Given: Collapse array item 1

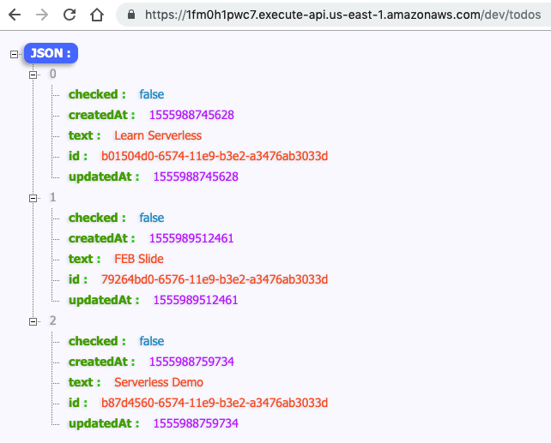Looking at the screenshot, I should tap(33, 198).
